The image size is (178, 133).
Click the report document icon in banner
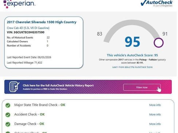[14, 86]
